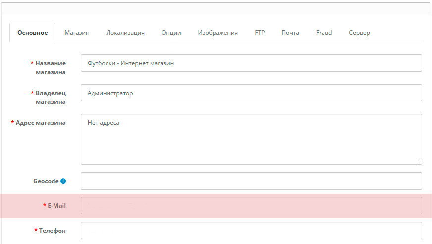The height and width of the screenshot is (244, 432).
Task: Select the Fraud tab
Action: pyautogui.click(x=324, y=33)
